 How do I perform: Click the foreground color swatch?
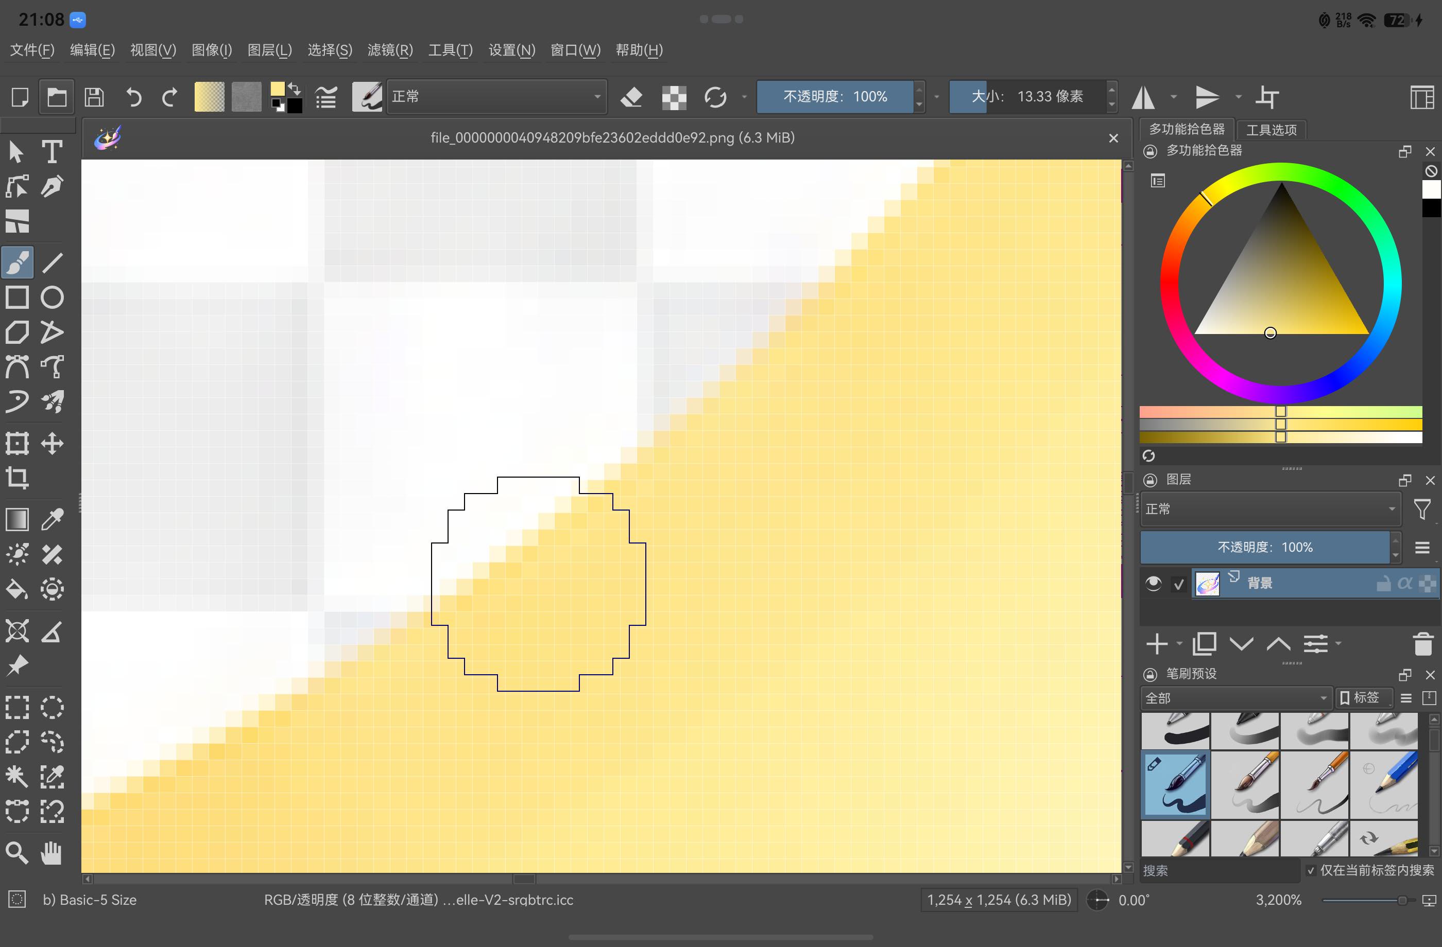tap(277, 90)
